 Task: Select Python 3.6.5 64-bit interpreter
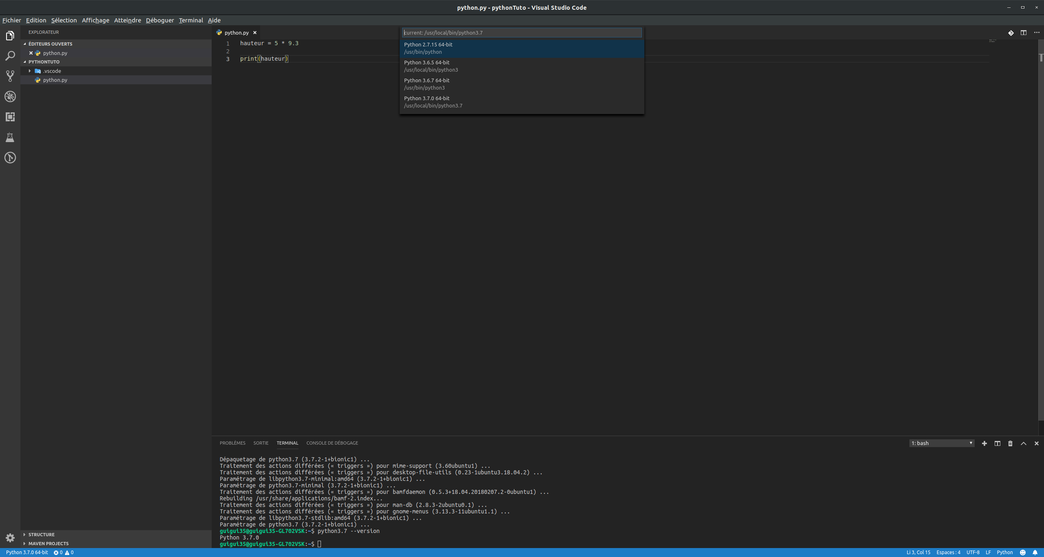coord(522,66)
